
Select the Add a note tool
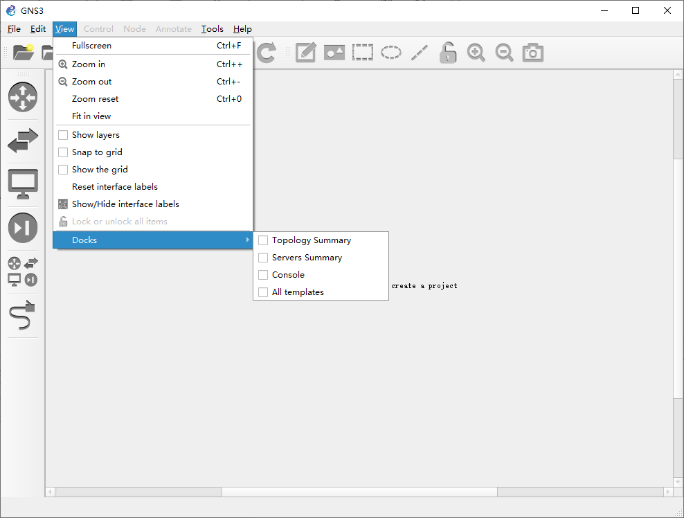(306, 53)
